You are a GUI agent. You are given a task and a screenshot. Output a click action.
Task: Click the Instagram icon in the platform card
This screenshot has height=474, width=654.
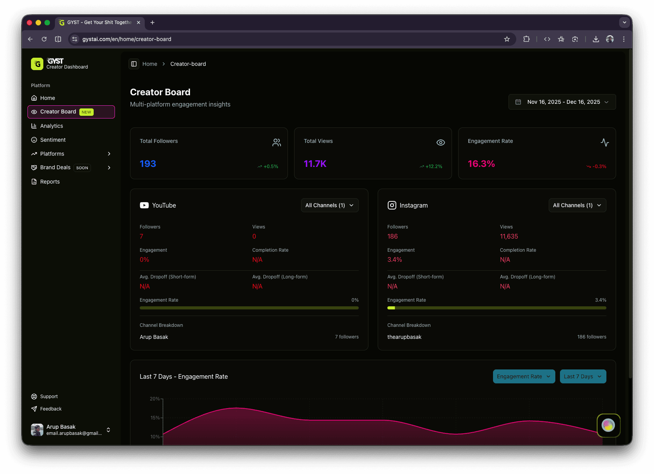[392, 205]
